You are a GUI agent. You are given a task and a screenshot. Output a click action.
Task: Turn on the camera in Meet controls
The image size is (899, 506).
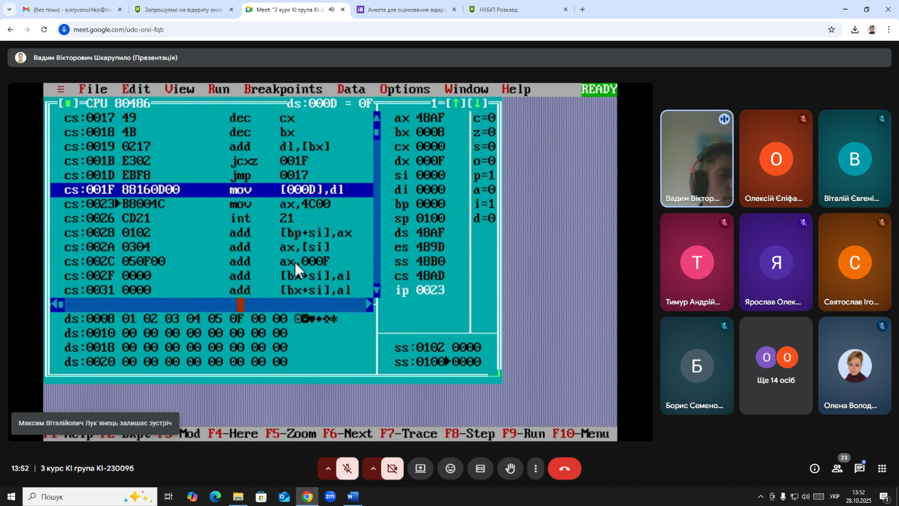point(392,468)
